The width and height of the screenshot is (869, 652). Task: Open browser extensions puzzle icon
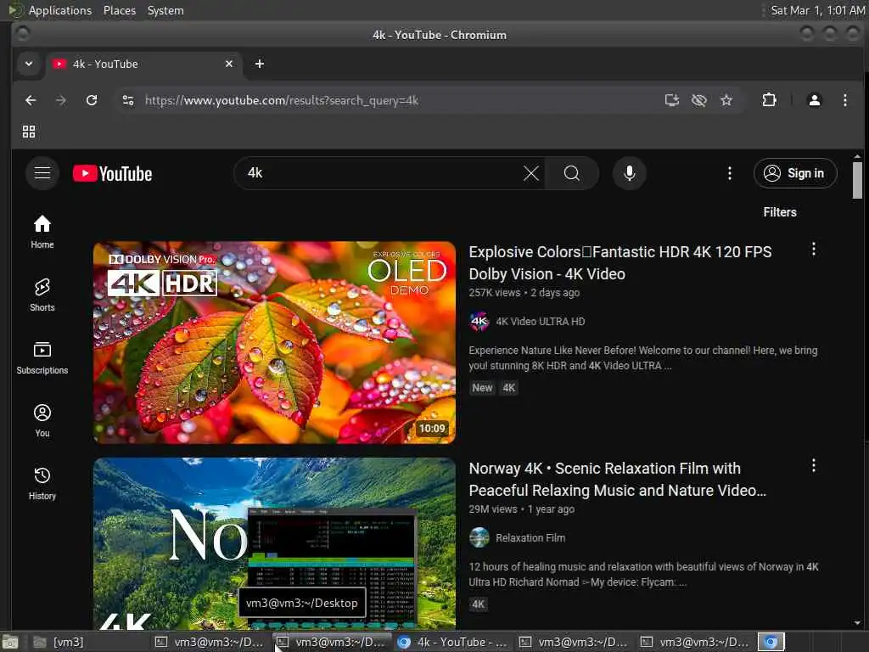tap(769, 100)
